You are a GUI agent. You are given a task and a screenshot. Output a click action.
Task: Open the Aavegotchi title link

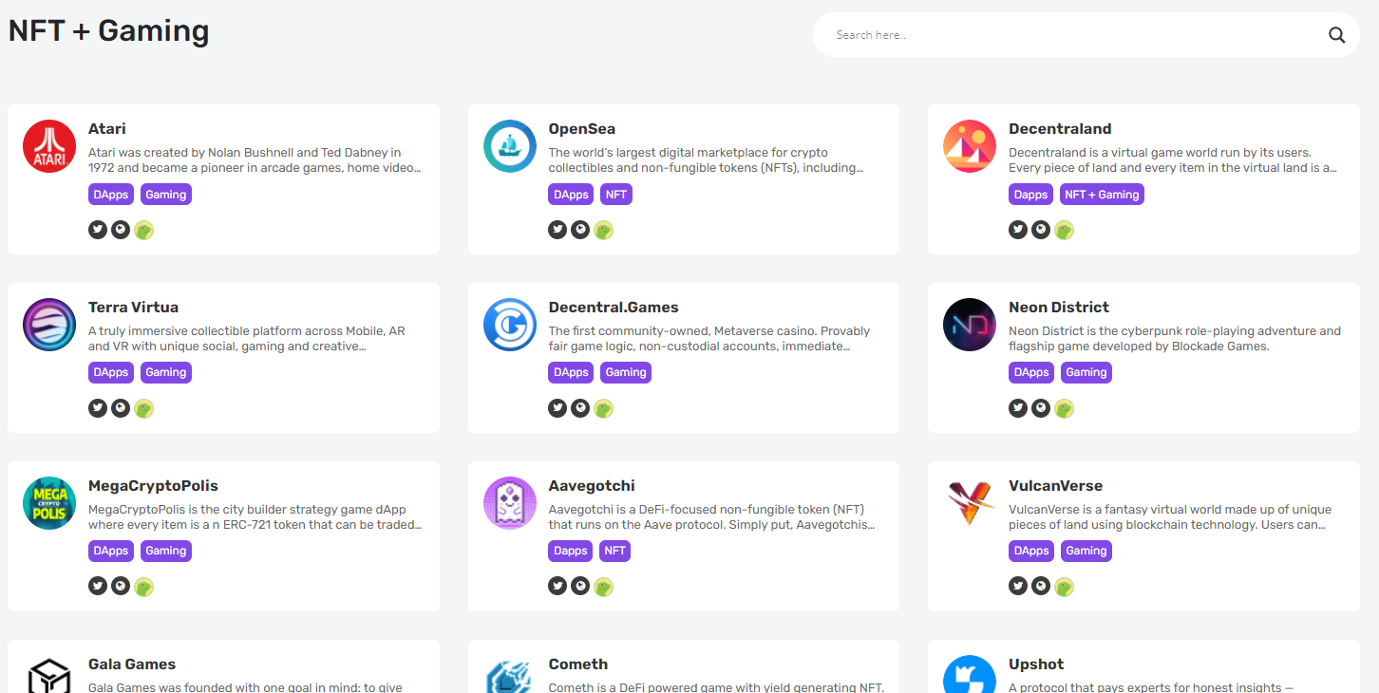[592, 486]
